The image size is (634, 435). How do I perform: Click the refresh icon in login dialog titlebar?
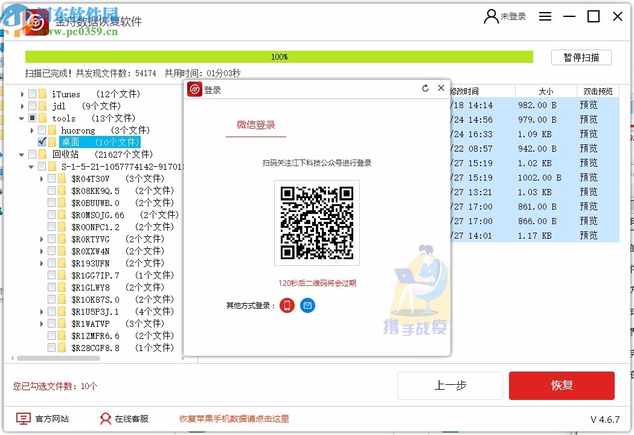pyautogui.click(x=426, y=88)
